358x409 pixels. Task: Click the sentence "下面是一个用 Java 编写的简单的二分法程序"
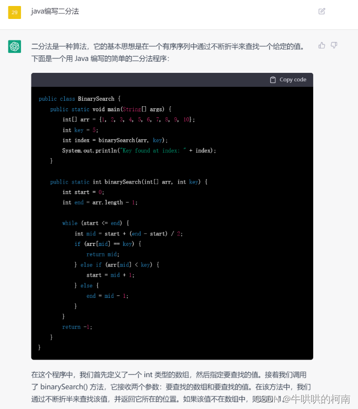[100, 58]
